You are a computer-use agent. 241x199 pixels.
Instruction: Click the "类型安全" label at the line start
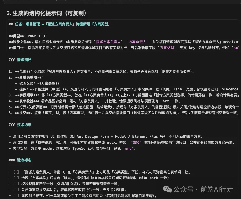coord(21,148)
